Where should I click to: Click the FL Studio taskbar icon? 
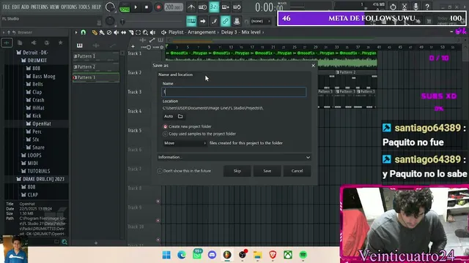pyautogui.click(x=227, y=255)
